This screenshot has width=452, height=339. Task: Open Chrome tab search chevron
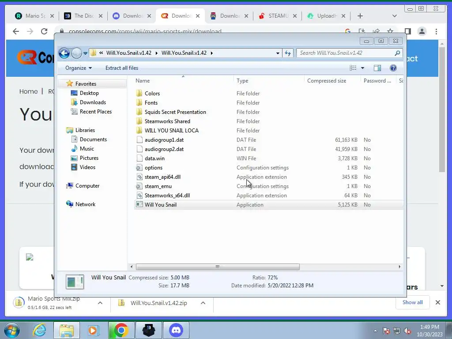395,16
